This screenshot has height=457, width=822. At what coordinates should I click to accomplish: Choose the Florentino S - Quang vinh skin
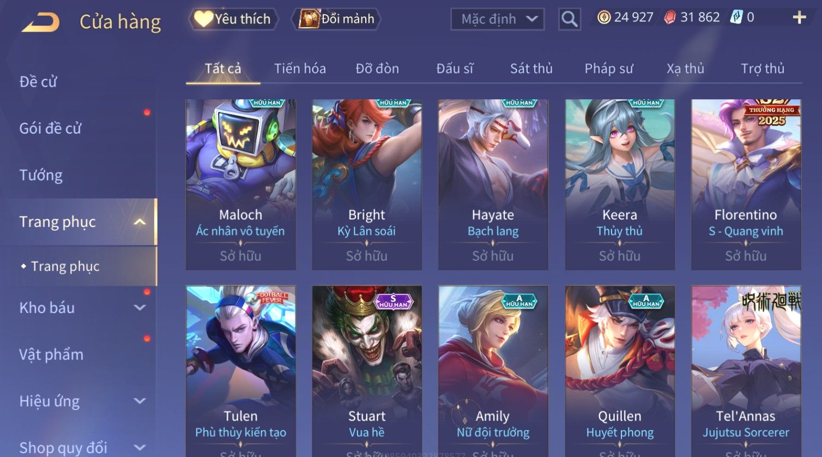point(746,184)
